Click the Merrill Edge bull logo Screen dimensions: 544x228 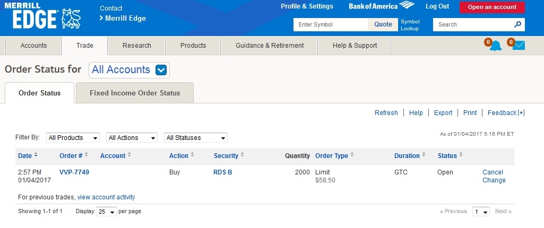71,19
